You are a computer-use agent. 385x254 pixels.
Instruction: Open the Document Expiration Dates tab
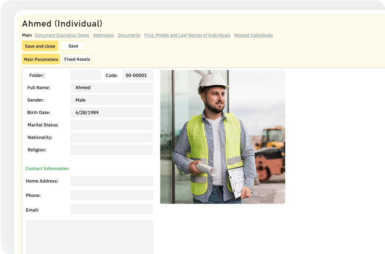[62, 35]
